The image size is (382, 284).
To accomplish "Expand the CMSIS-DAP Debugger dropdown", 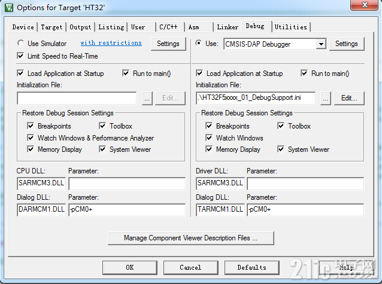I will tap(321, 44).
